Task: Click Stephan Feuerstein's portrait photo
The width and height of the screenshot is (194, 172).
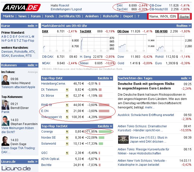Action: (5, 121)
